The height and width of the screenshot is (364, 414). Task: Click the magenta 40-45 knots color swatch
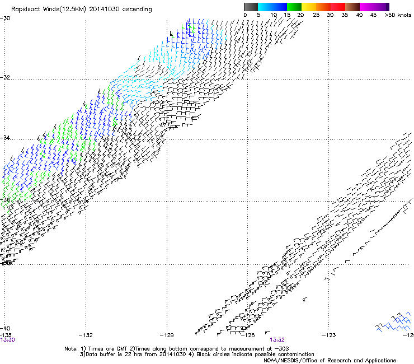367,7
